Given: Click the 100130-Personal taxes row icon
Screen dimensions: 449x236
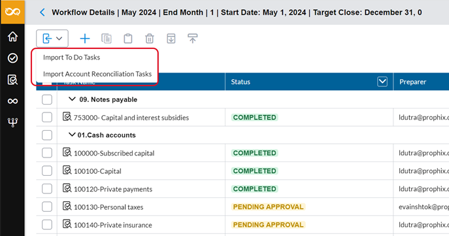Looking at the screenshot, I should 67,206.
